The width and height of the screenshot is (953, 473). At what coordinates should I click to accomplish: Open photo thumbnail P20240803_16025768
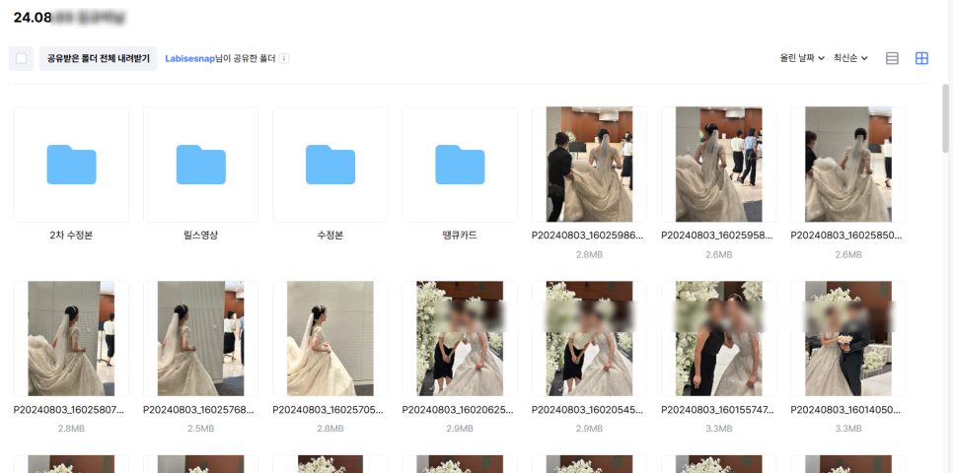[200, 339]
